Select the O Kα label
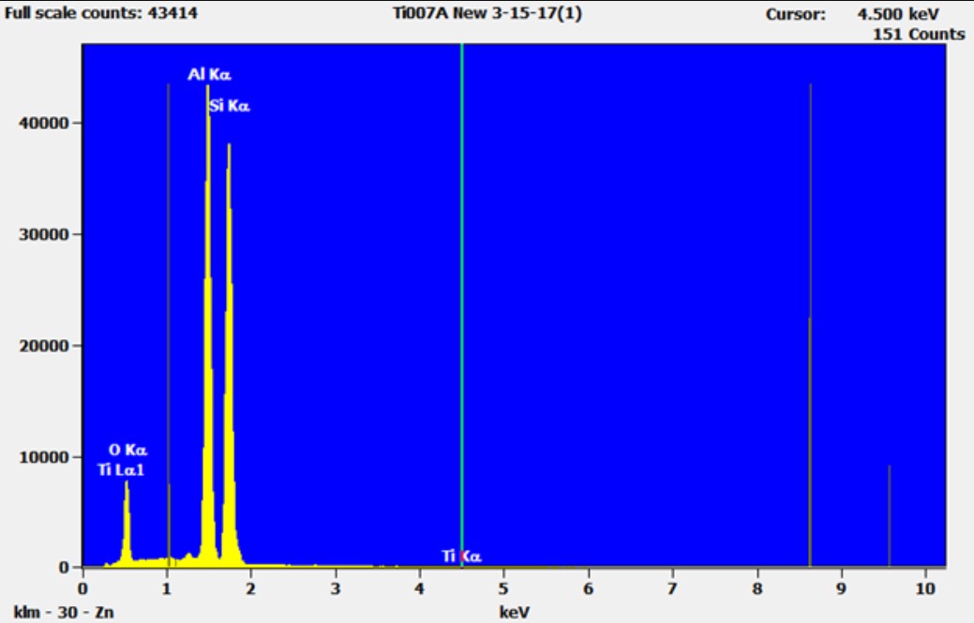974x623 pixels. (128, 450)
